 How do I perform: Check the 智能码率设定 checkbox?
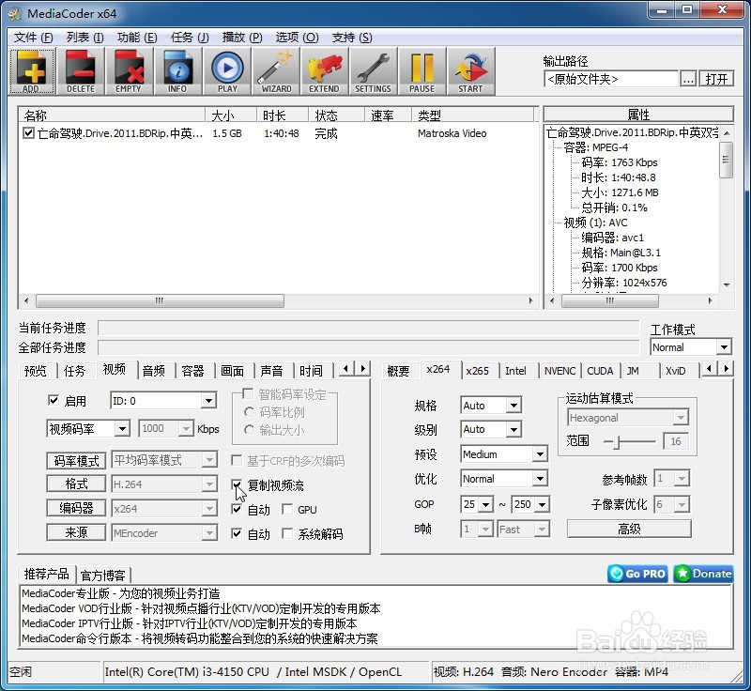tap(248, 393)
